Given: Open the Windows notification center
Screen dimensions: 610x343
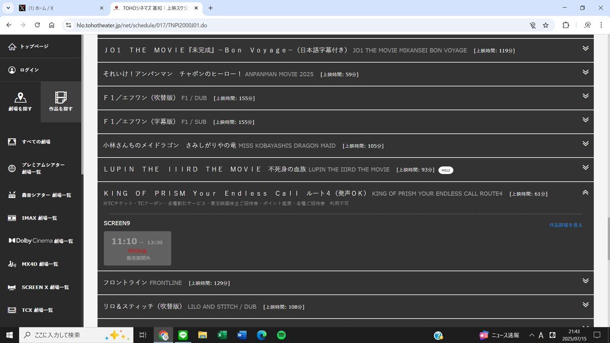Looking at the screenshot, I should tap(598, 335).
